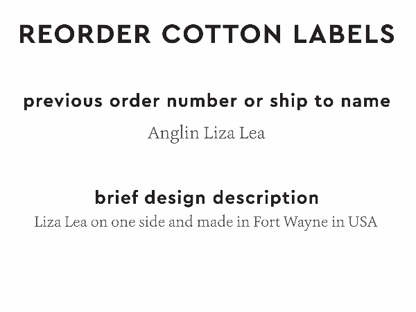Image resolution: width=416 pixels, height=312 pixels.
Task: Select the Anglin Liza Lea name field
Action: [206, 133]
